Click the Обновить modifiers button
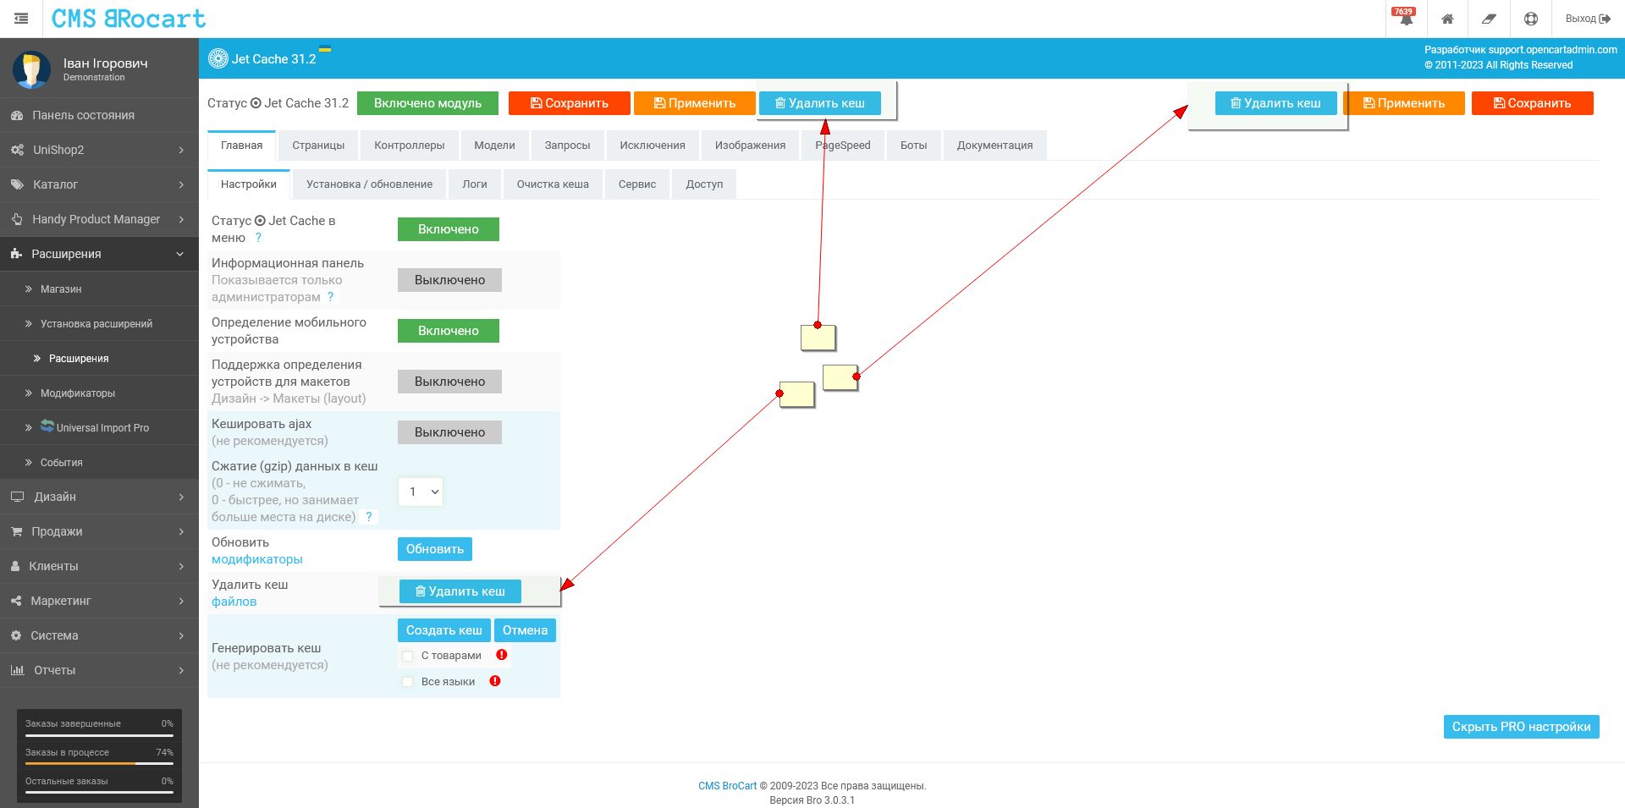This screenshot has width=1625, height=808. 435,549
